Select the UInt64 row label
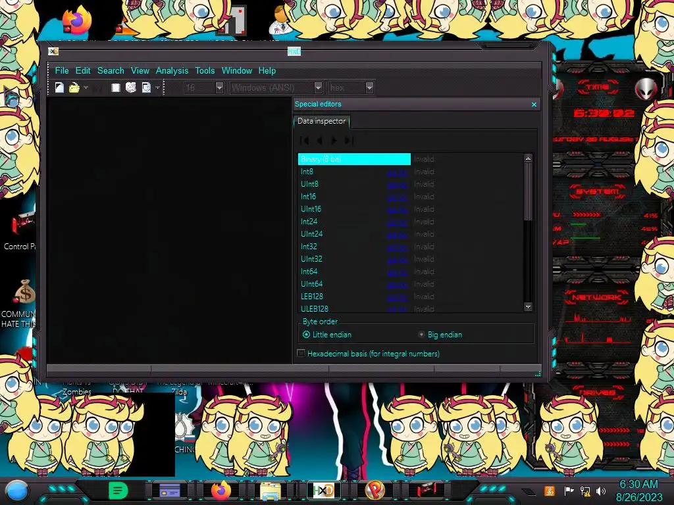This screenshot has width=674, height=505. 311,284
